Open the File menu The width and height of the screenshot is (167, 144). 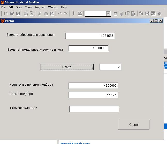pyautogui.click(x=3, y=7)
